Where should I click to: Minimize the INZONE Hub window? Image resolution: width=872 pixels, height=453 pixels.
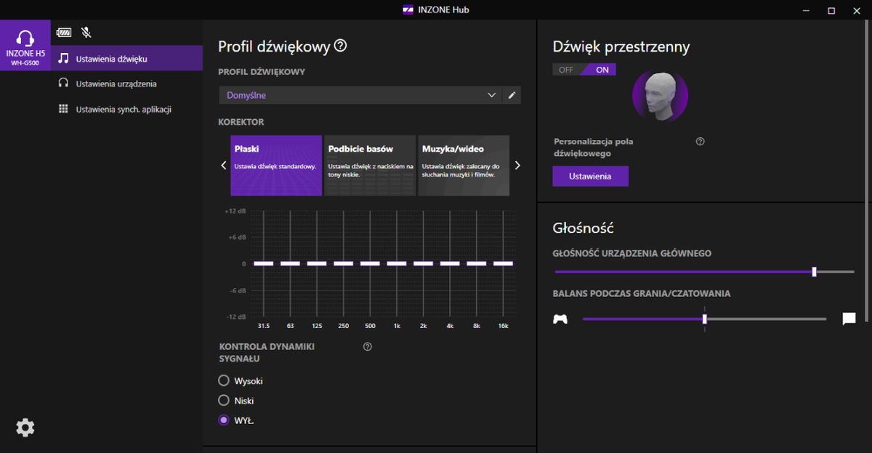coord(806,10)
